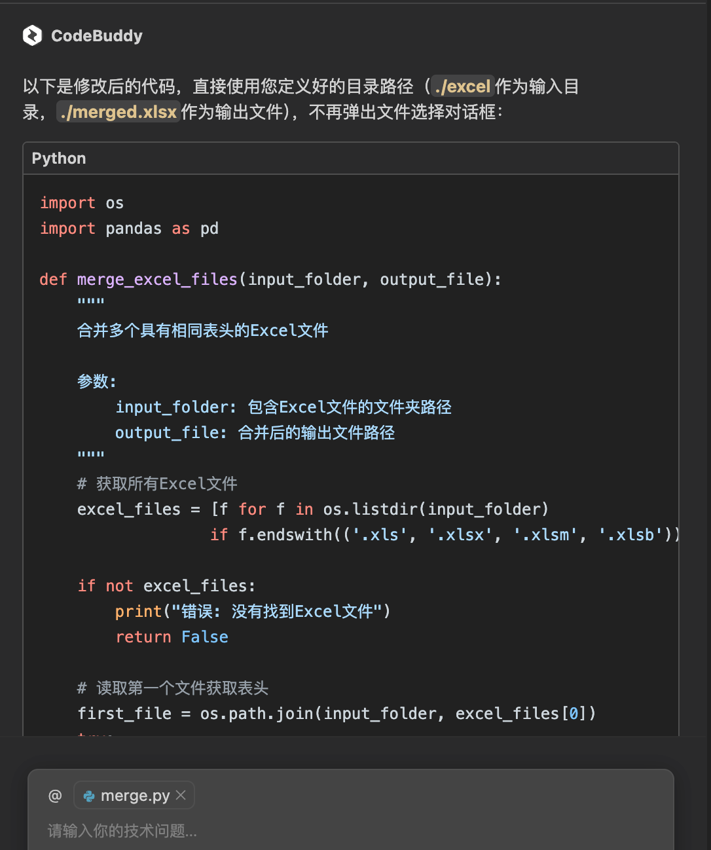The width and height of the screenshot is (711, 850).
Task: Click the merge.py attachment chip
Action: (x=134, y=795)
